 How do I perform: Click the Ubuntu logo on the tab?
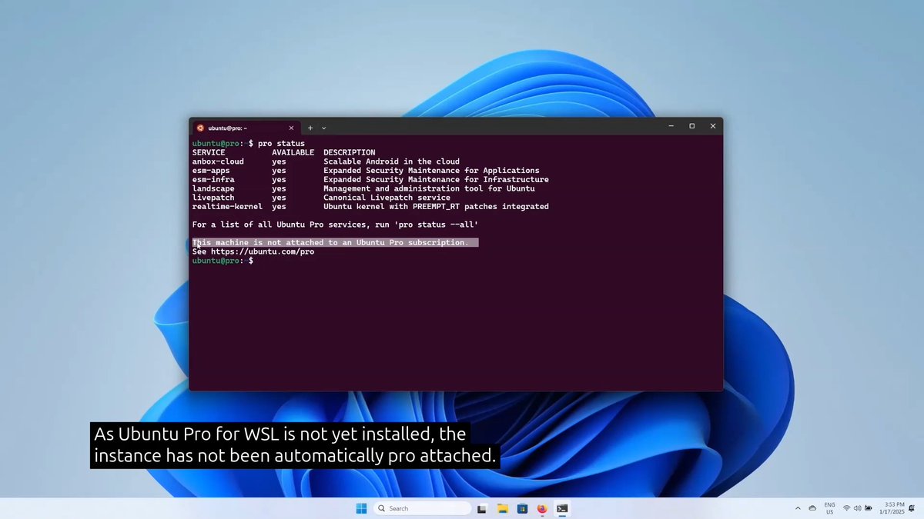pos(200,128)
